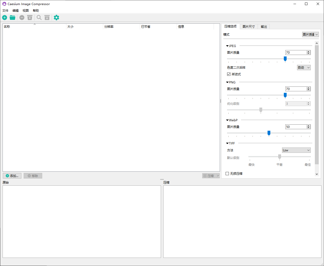Screen dimensions: 324x266
Task: Click the magnifier preview toolbar icon
Action: (39, 18)
